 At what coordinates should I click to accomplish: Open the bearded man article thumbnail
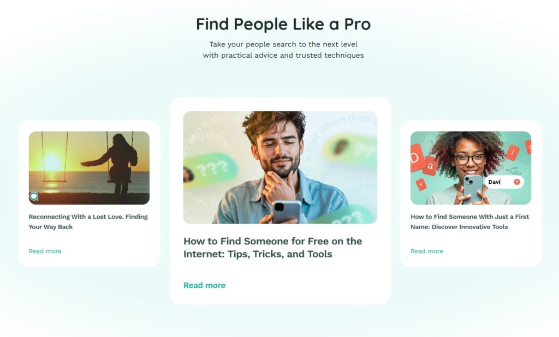coord(280,167)
